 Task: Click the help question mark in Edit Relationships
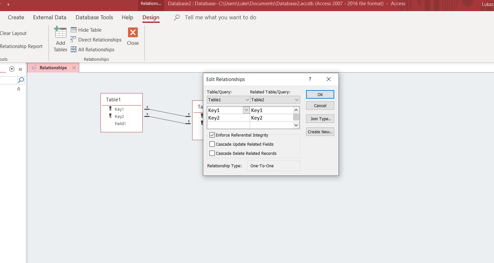(x=310, y=79)
